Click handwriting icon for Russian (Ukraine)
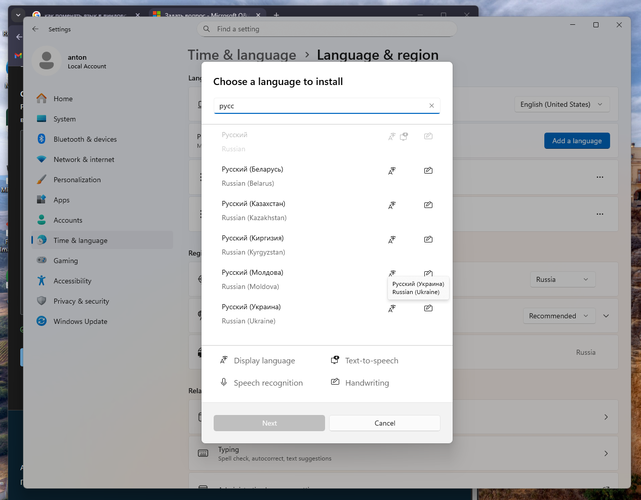This screenshot has width=641, height=500. 428,308
